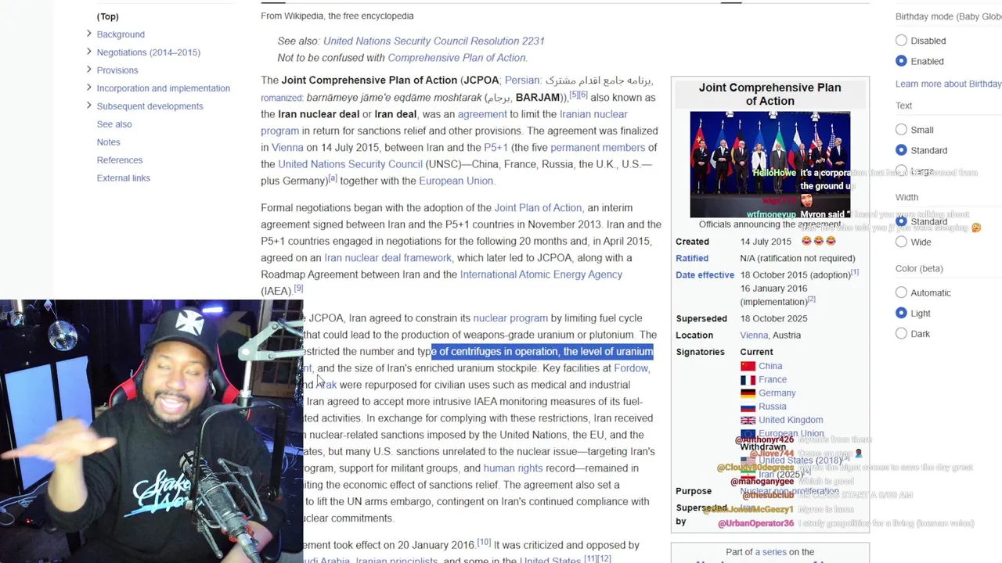Open Date effective link in infobox
Viewport: 1002px width, 563px height.
tap(705, 275)
